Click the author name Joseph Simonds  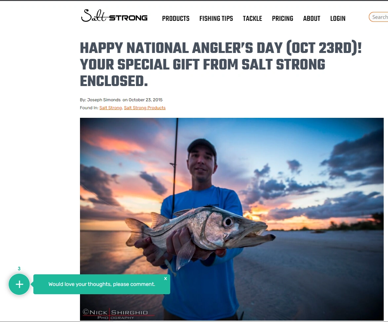[x=104, y=100]
